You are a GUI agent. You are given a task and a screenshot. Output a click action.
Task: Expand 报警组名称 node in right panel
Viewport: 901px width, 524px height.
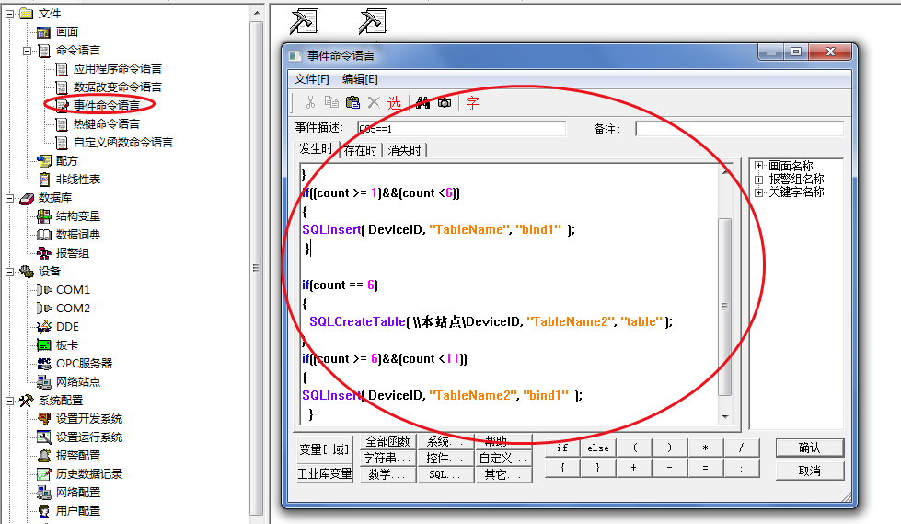click(759, 180)
